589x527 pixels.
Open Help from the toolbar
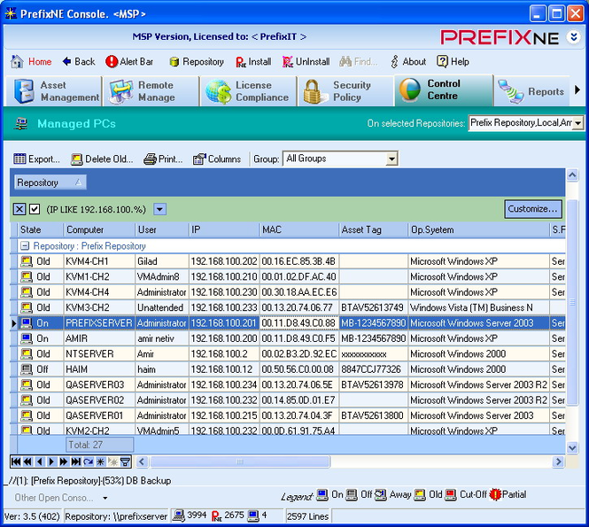453,62
